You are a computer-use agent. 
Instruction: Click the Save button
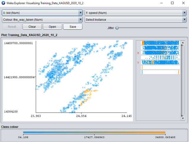click(x=73, y=27)
